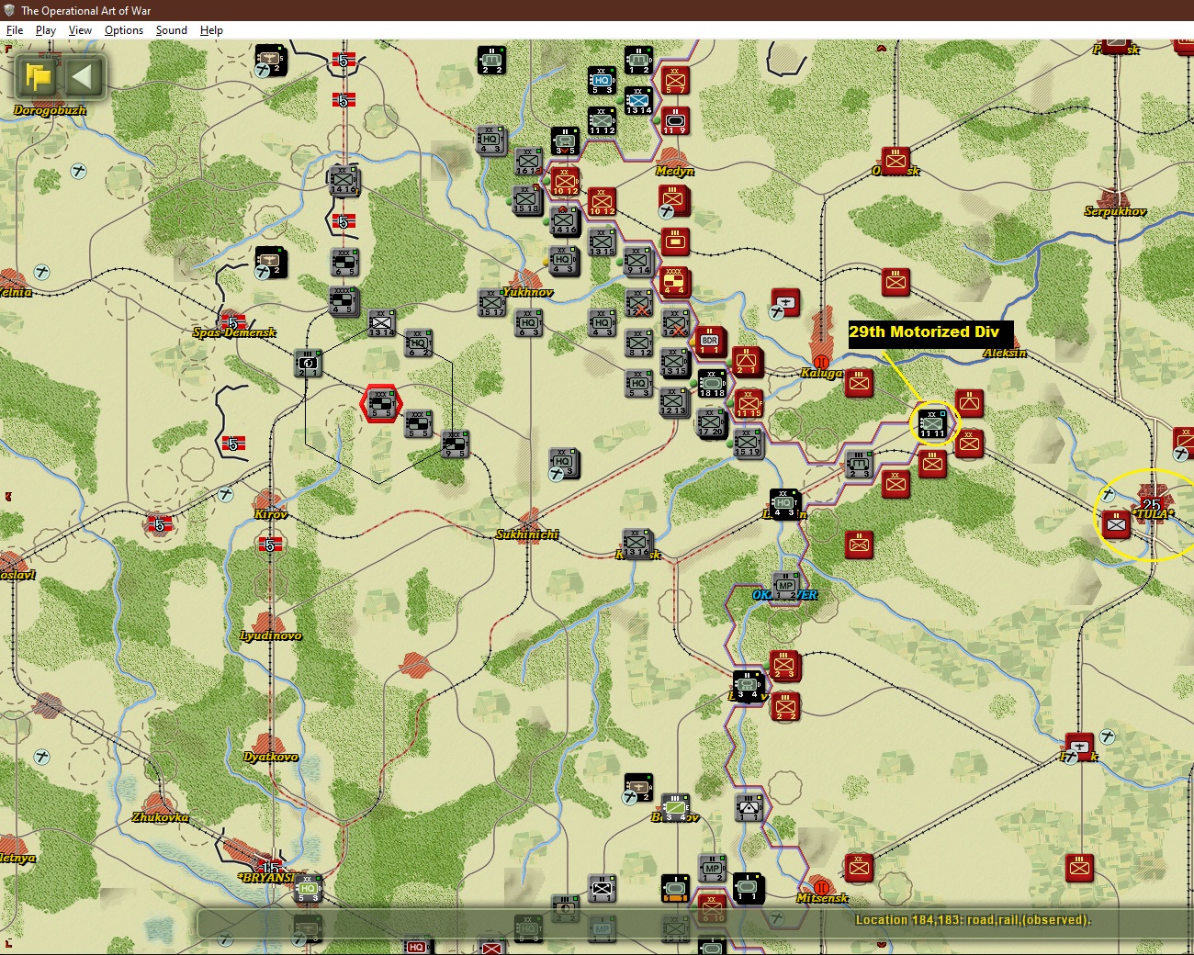
Task: Select the circled 29th Motorized Div counter
Action: tap(932, 424)
